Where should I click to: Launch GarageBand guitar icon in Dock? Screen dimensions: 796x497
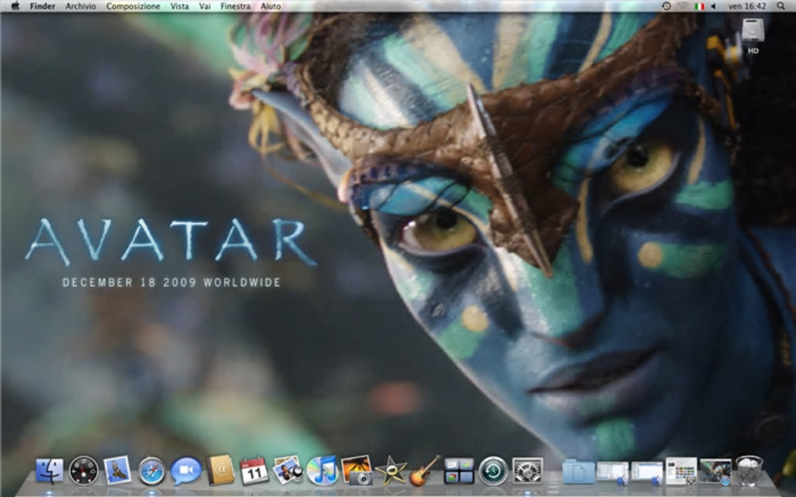tap(425, 470)
